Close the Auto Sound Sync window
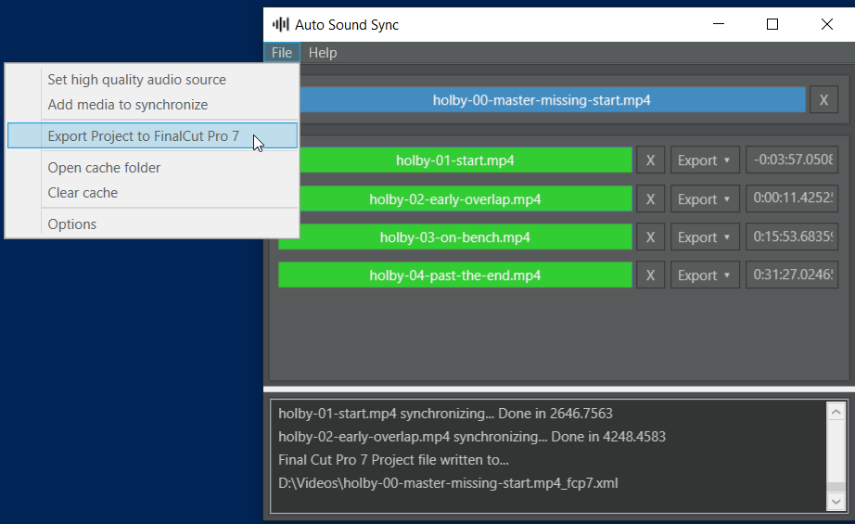 tap(826, 24)
